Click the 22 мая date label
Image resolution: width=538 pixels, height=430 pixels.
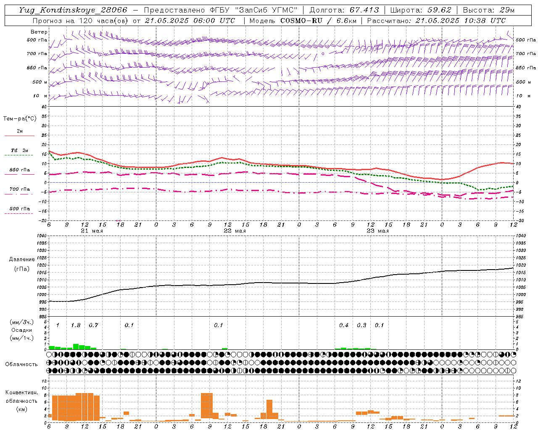pyautogui.click(x=235, y=231)
